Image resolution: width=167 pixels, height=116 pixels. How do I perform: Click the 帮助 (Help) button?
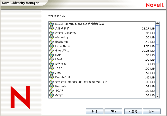113,112
